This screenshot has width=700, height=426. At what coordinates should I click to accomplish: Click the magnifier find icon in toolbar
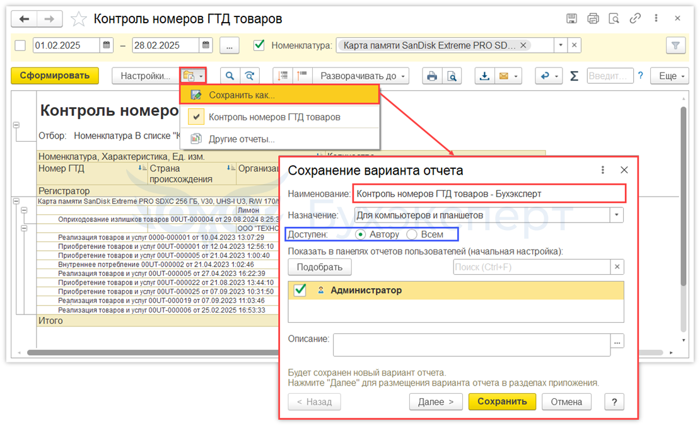(230, 76)
